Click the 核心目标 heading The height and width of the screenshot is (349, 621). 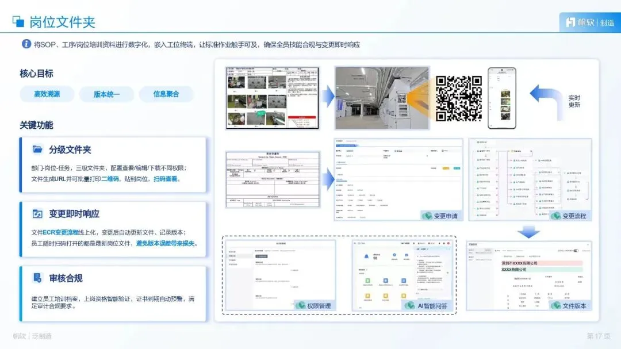click(x=36, y=73)
